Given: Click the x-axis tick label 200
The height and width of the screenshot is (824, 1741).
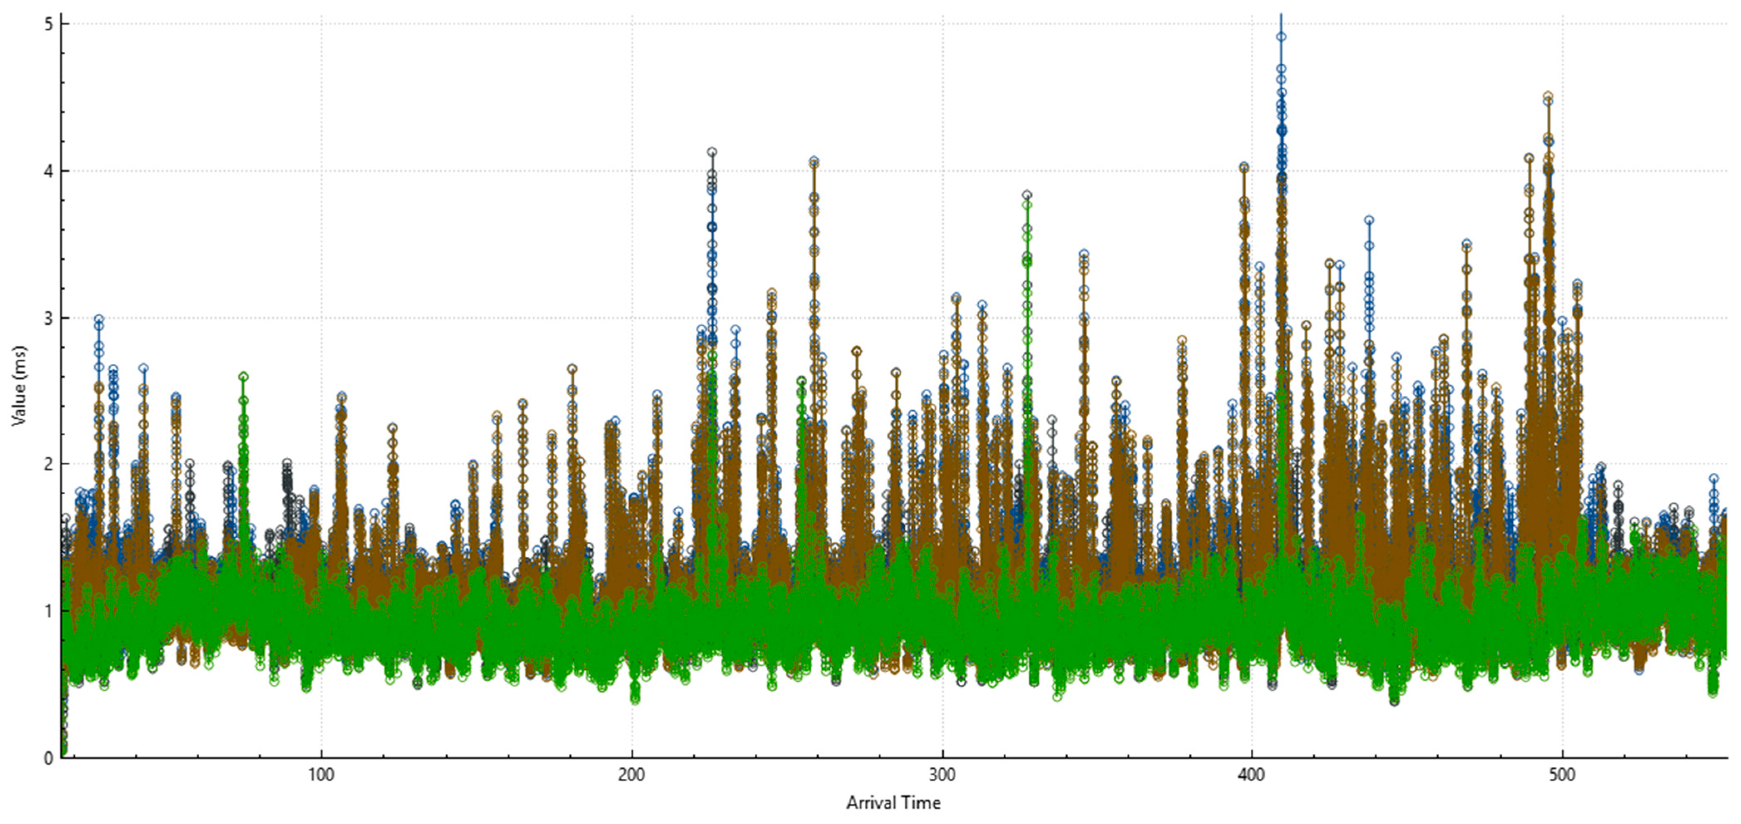Looking at the screenshot, I should [x=631, y=775].
